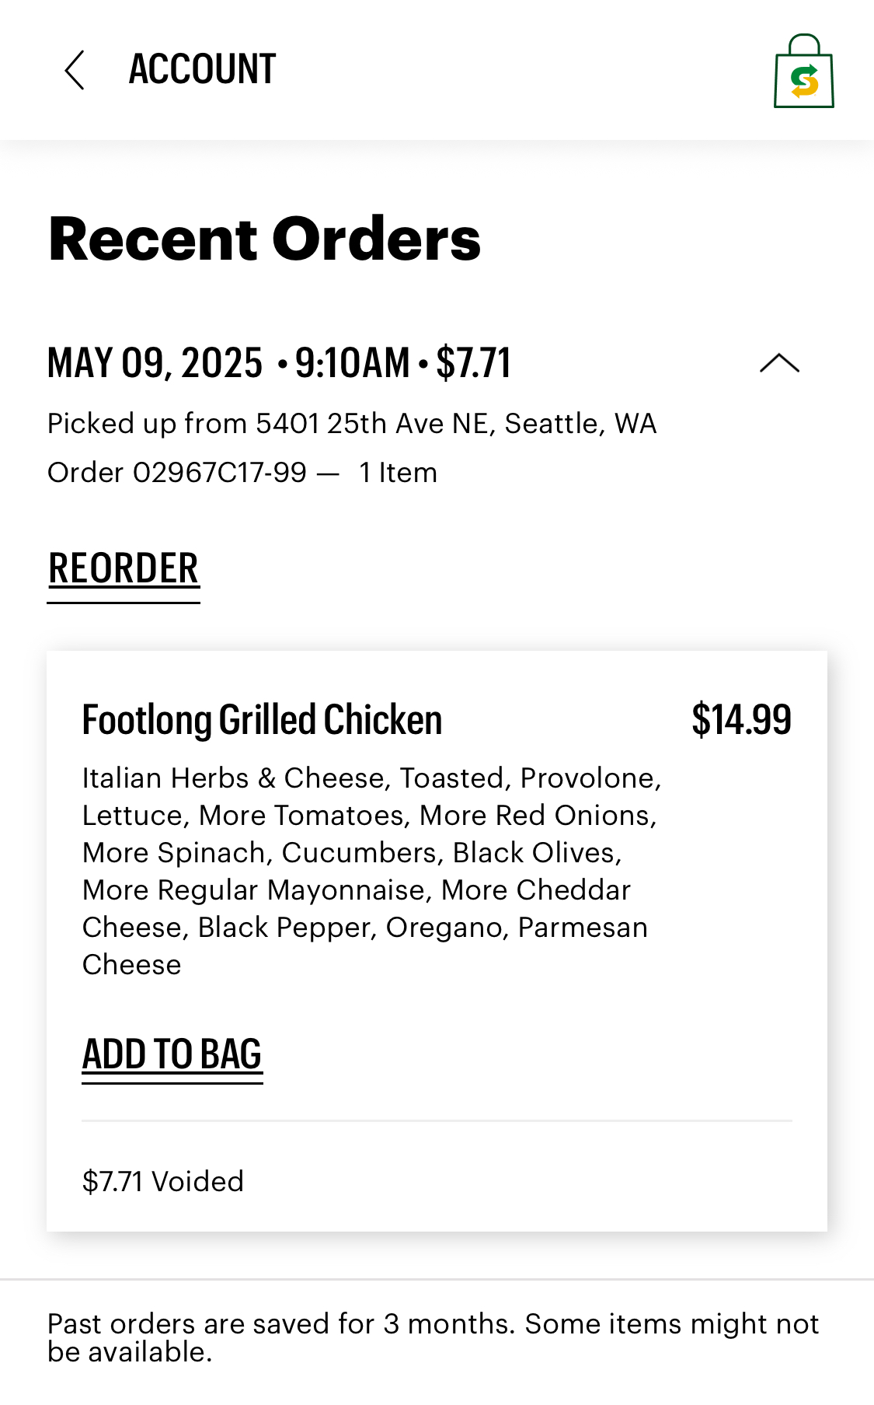Click the $14.99 item price
This screenshot has width=874, height=1405.
741,720
